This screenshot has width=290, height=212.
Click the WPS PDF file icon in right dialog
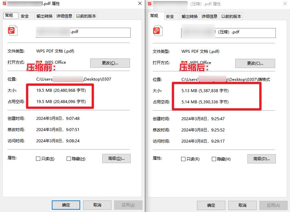pos(158,31)
